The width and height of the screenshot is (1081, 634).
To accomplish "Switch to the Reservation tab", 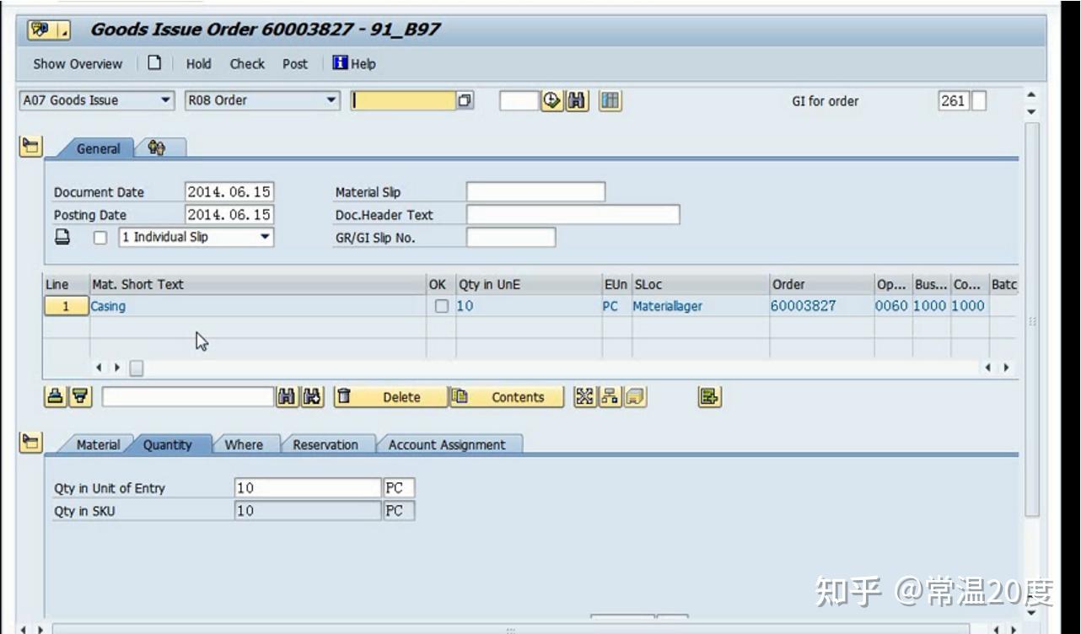I will click(x=327, y=444).
